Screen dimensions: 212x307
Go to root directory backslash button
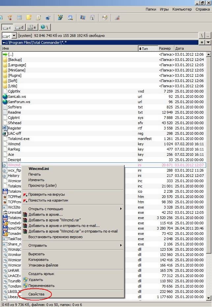pos(202,36)
